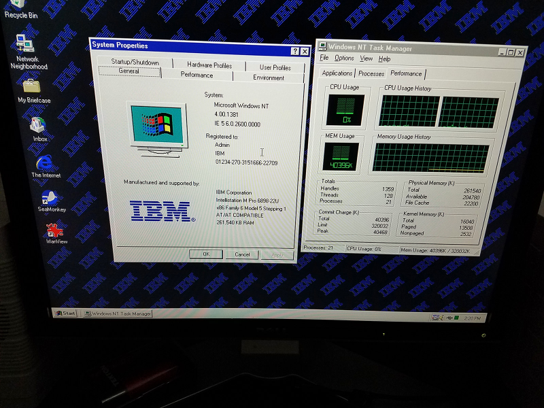
Task: Select the Performance tab in Task Manager
Action: 406,73
